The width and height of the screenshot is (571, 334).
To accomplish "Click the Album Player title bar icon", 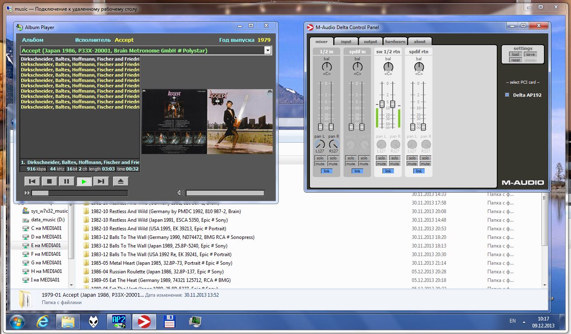I will point(19,27).
